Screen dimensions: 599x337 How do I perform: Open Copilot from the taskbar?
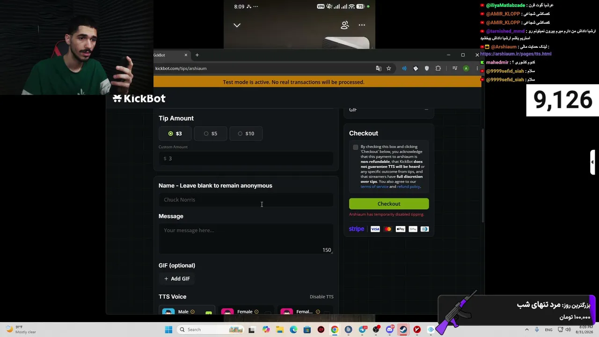click(266, 330)
